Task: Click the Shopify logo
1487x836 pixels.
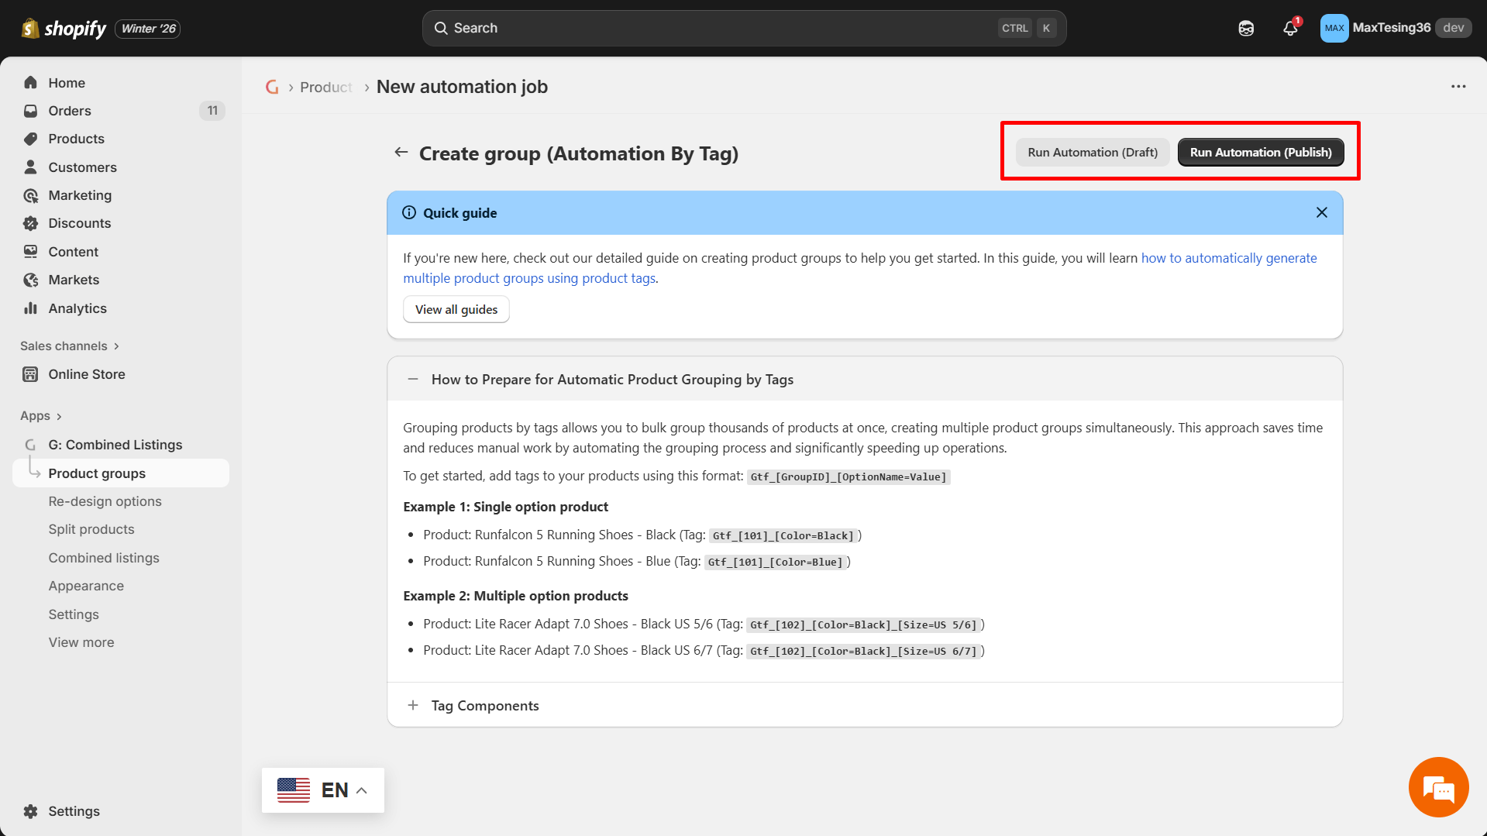Action: [x=64, y=29]
